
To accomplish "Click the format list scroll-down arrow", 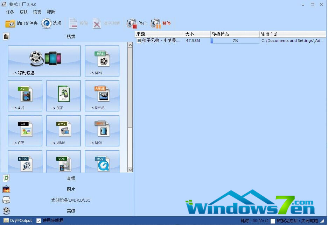I will pyautogui.click(x=130, y=170).
